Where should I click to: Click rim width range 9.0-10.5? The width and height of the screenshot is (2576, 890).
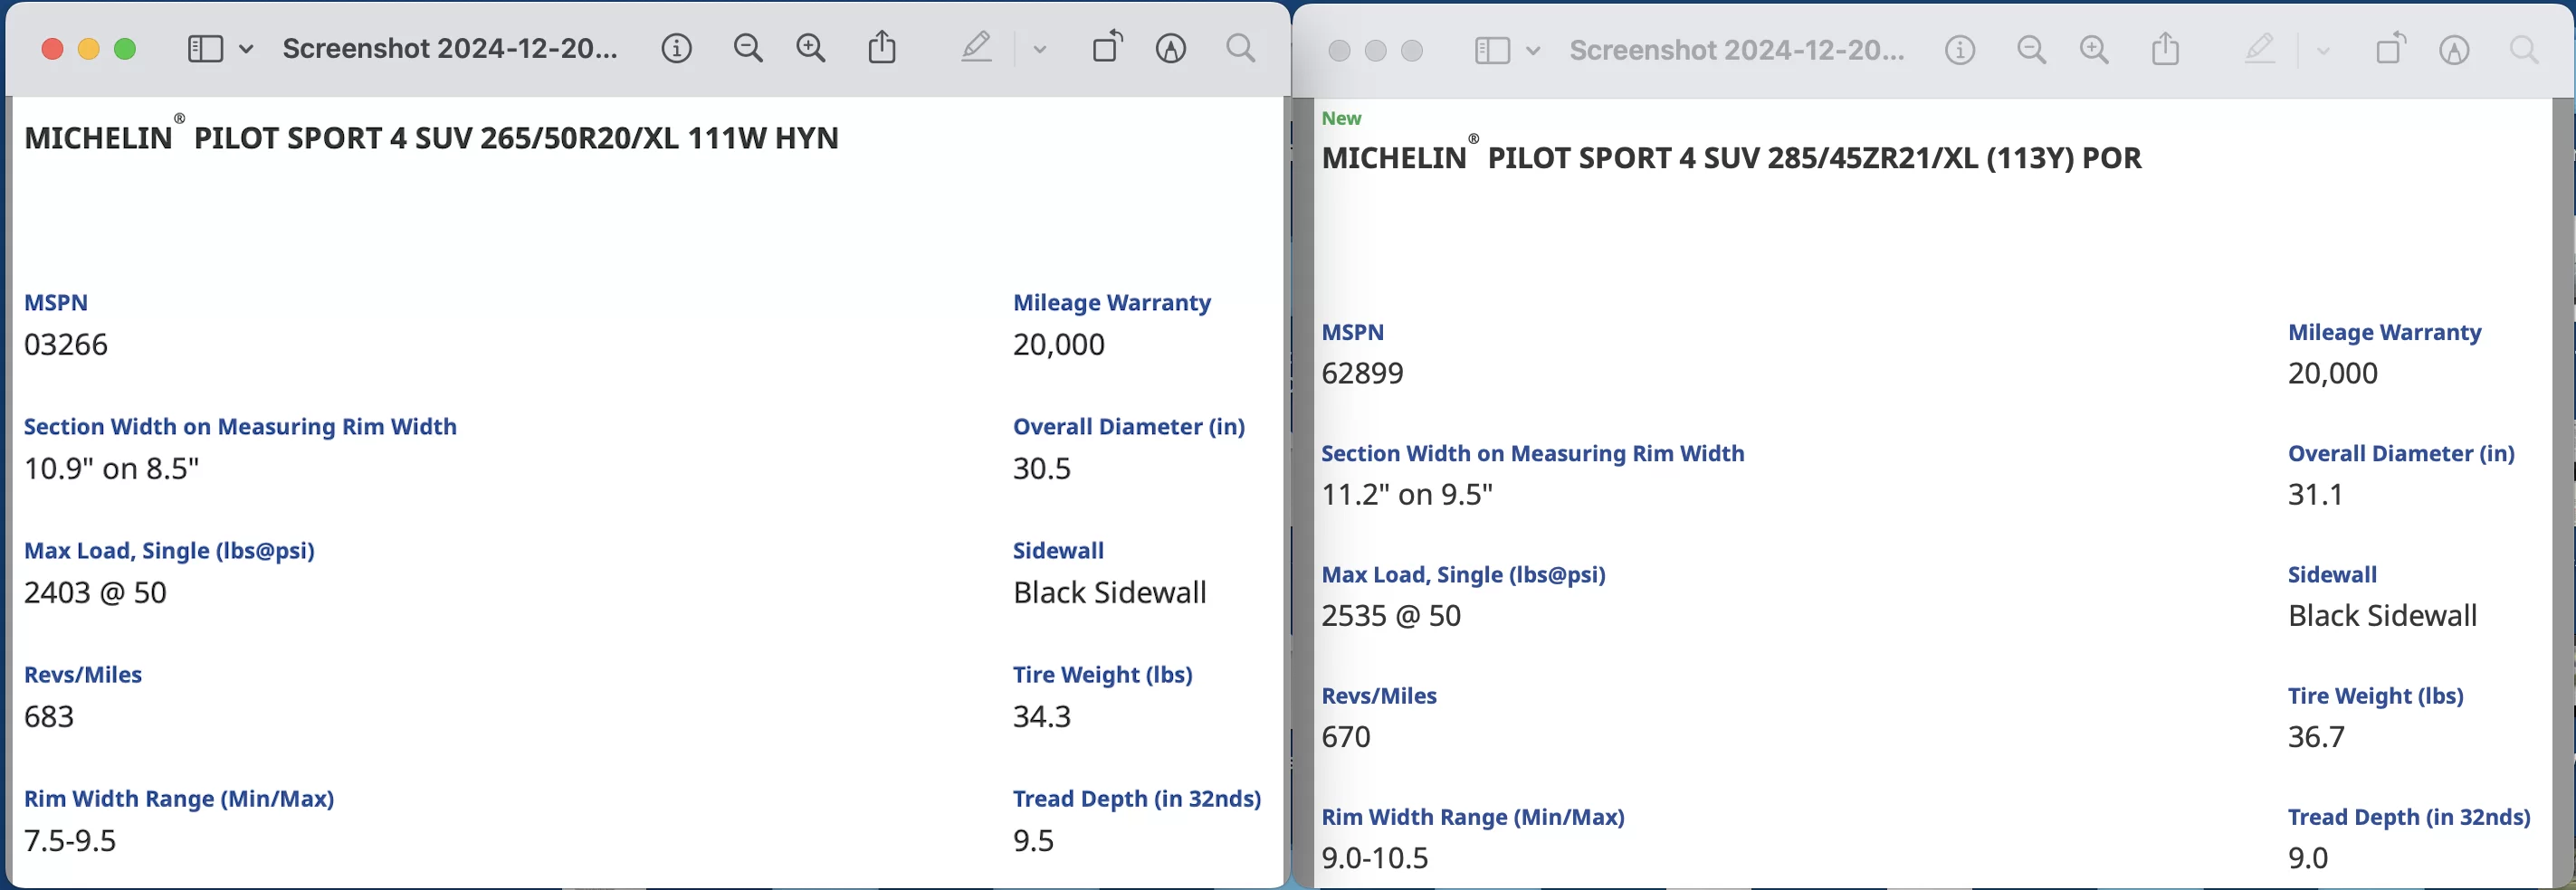pyautogui.click(x=1375, y=858)
